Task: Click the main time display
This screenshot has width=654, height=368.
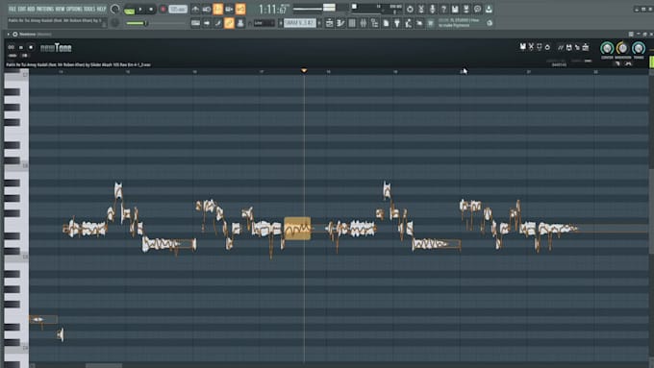Action: (272, 10)
